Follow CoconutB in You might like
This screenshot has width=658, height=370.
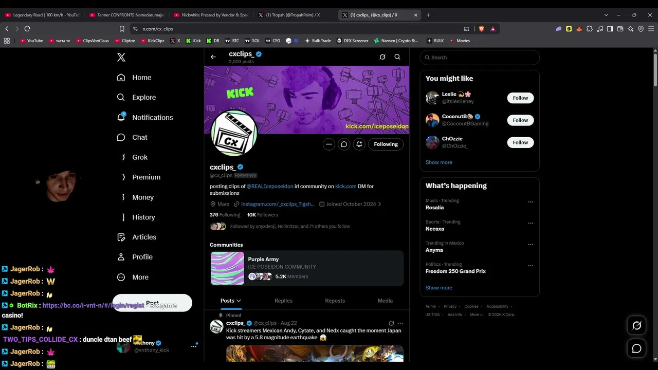[x=520, y=120]
